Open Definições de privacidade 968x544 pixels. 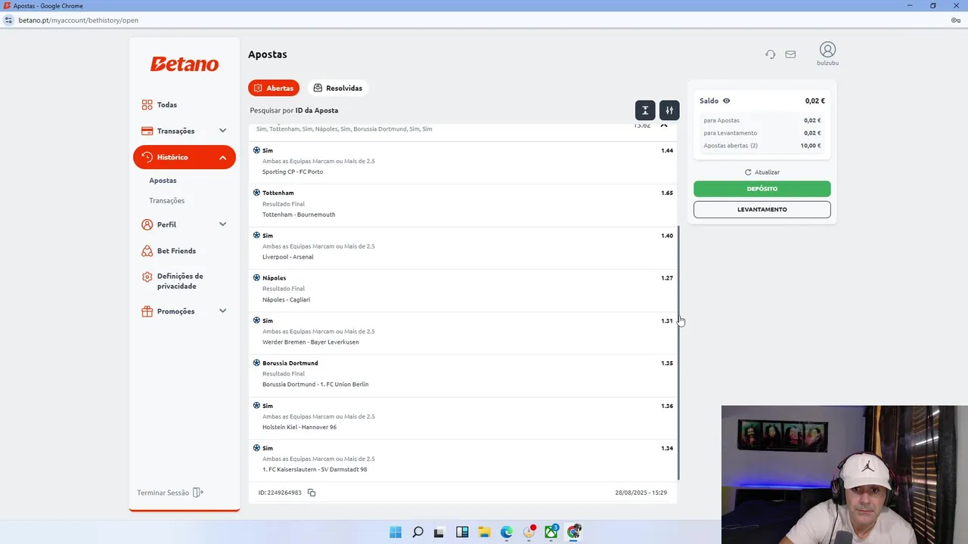(x=180, y=281)
